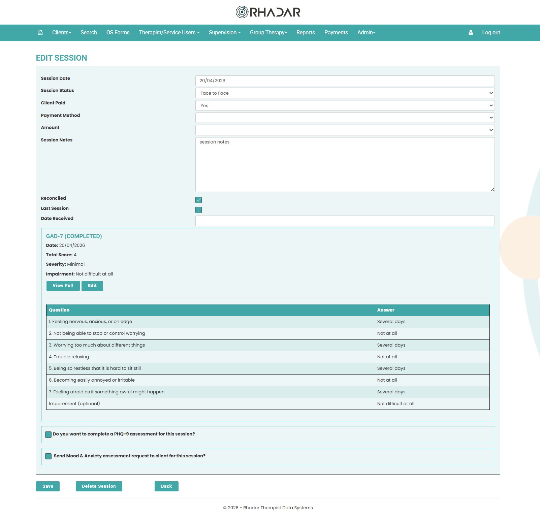The width and height of the screenshot is (540, 519).
Task: Open the user profile icon
Action: (471, 32)
